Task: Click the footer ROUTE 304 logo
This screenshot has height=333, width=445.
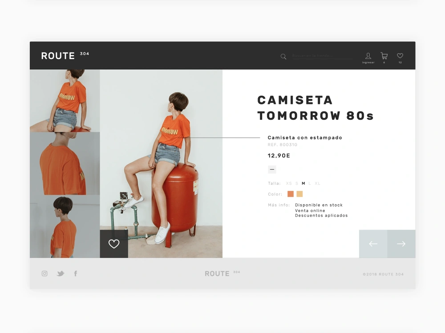Action: 222,273
